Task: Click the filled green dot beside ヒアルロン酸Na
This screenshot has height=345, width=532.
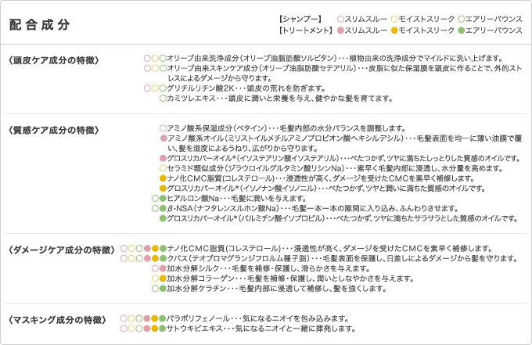Action: 163,199
